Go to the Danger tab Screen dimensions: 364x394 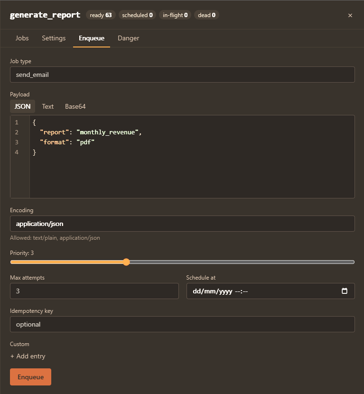tap(128, 38)
